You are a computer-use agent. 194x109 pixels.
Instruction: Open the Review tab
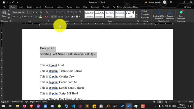click(x=69, y=7)
